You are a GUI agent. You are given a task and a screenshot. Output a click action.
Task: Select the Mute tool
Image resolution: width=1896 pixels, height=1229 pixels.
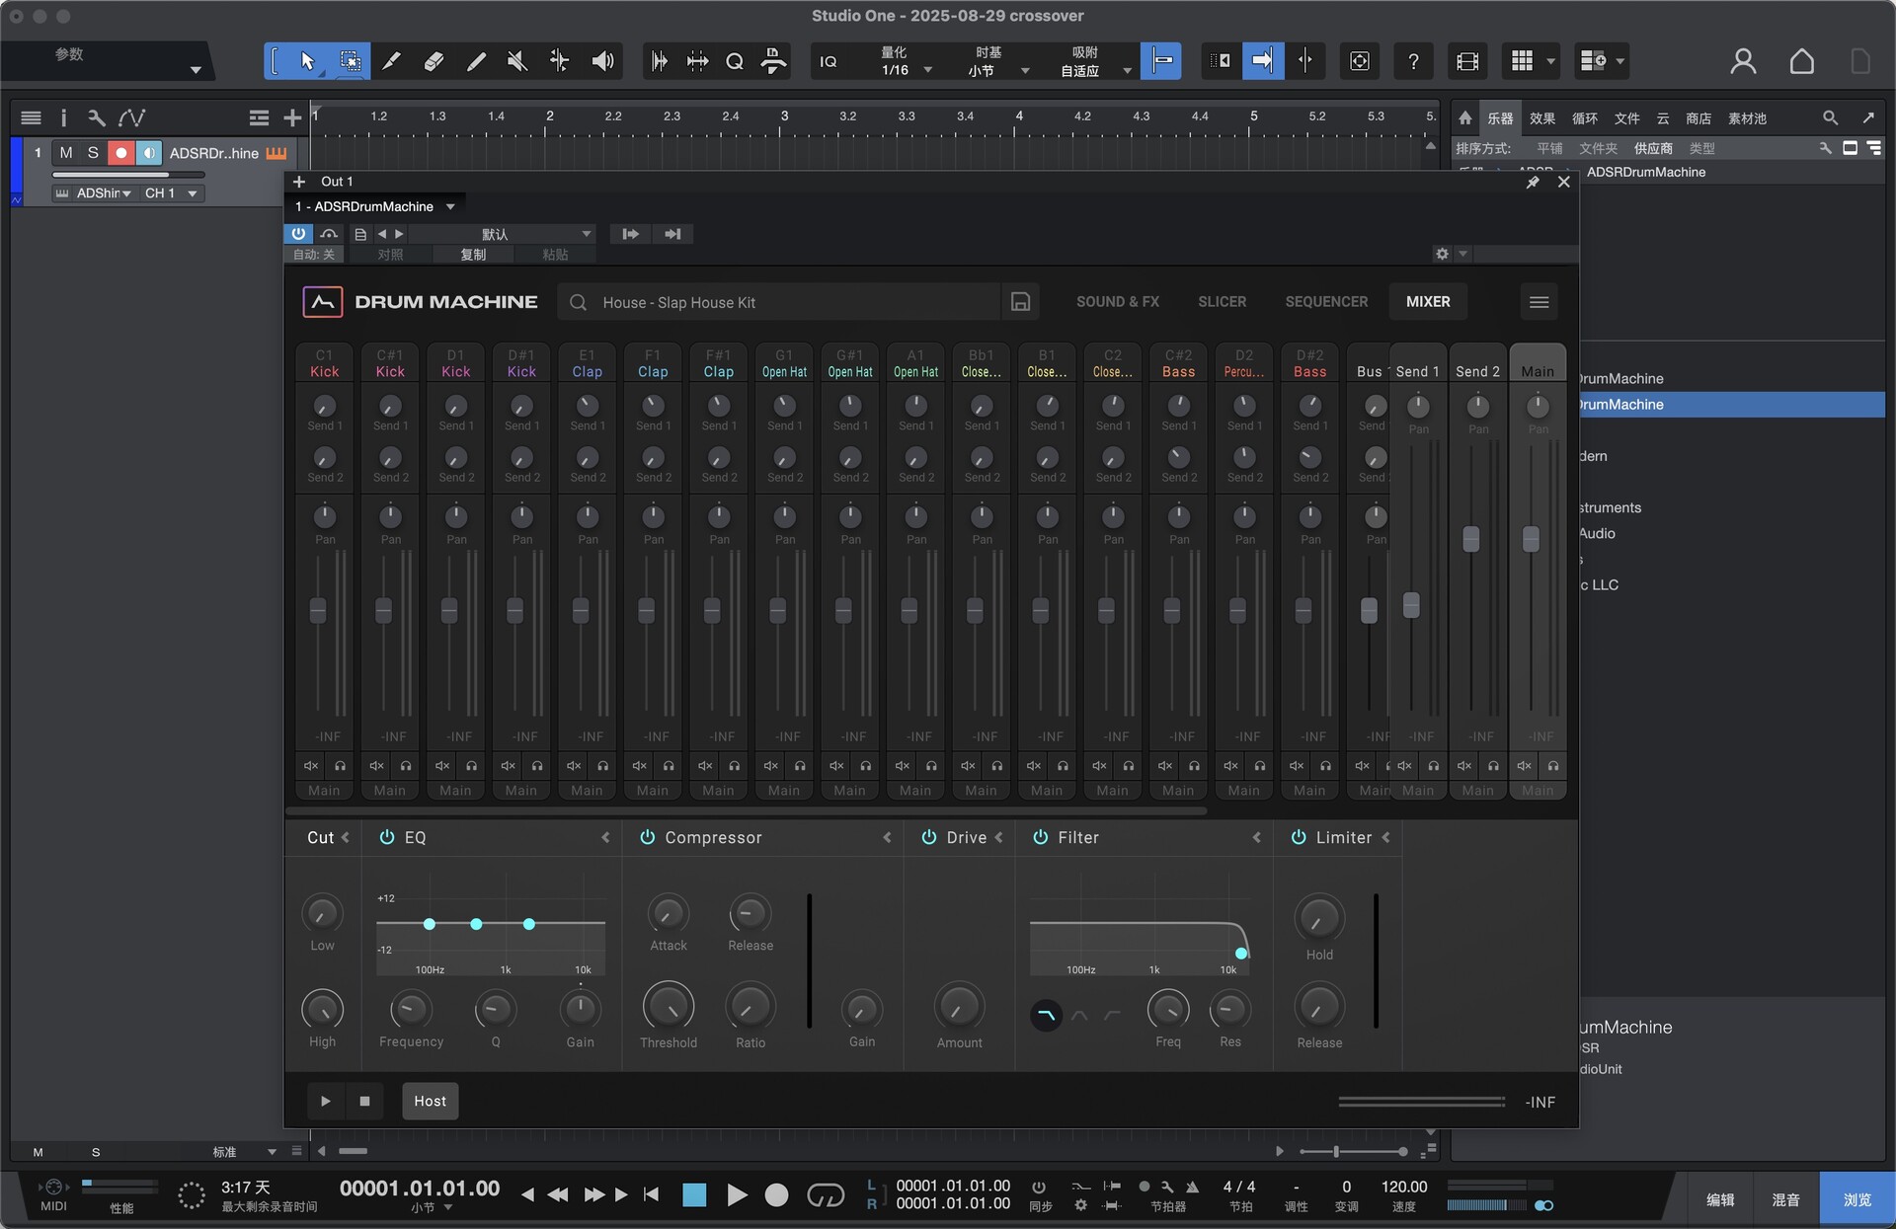tap(516, 61)
